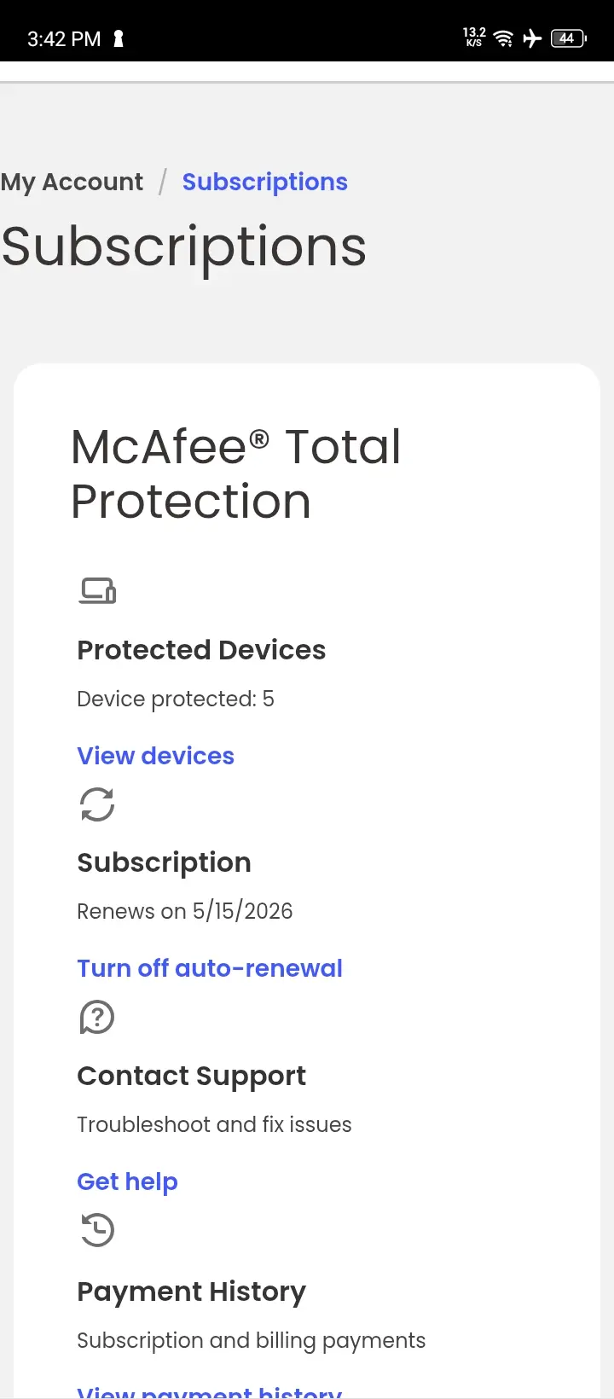Viewport: 614px width, 1399px height.
Task: Tap the airplane mode status icon
Action: pyautogui.click(x=532, y=38)
